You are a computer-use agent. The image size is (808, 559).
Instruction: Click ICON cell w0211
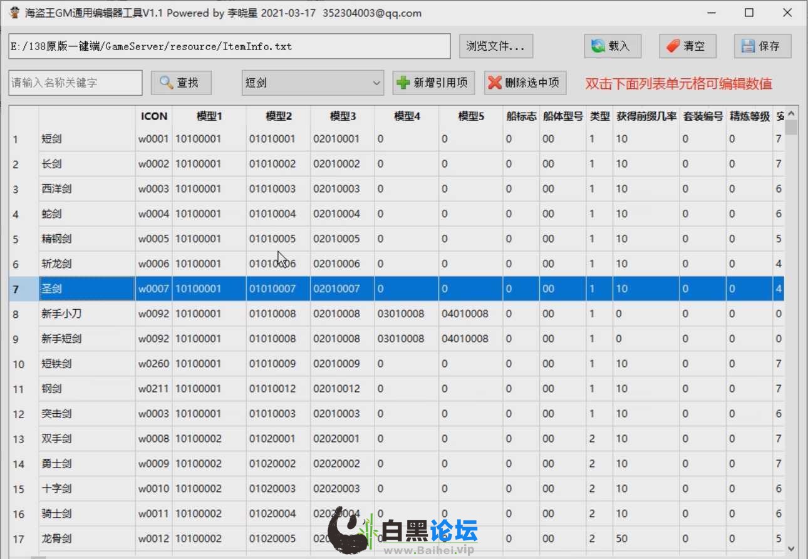click(x=154, y=389)
